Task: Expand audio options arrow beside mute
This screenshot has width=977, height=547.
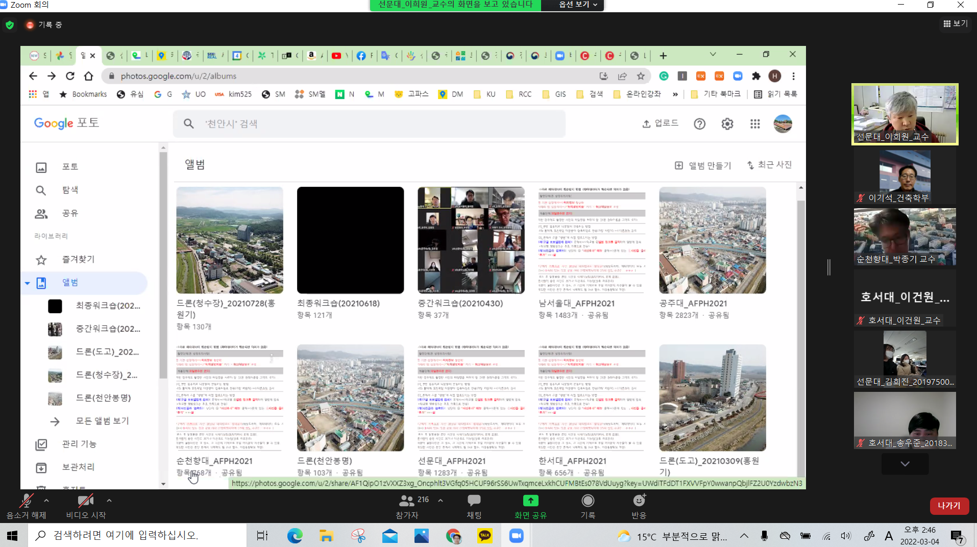Action: [46, 501]
